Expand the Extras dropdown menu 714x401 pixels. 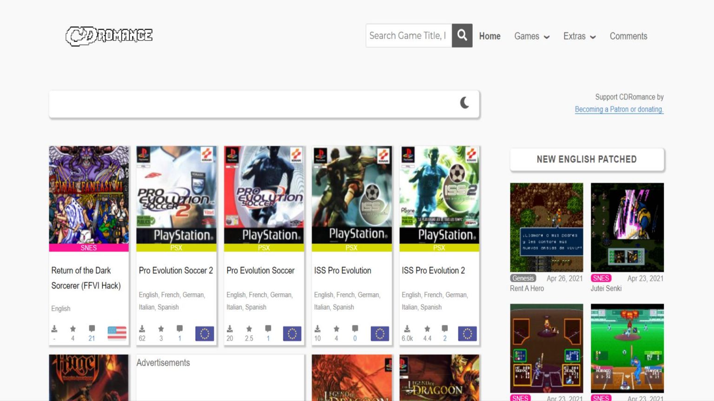coord(579,36)
